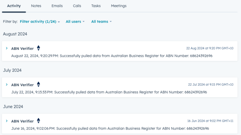Open the All users dropdown
Screen dimensions: 241x135
pyautogui.click(x=75, y=22)
